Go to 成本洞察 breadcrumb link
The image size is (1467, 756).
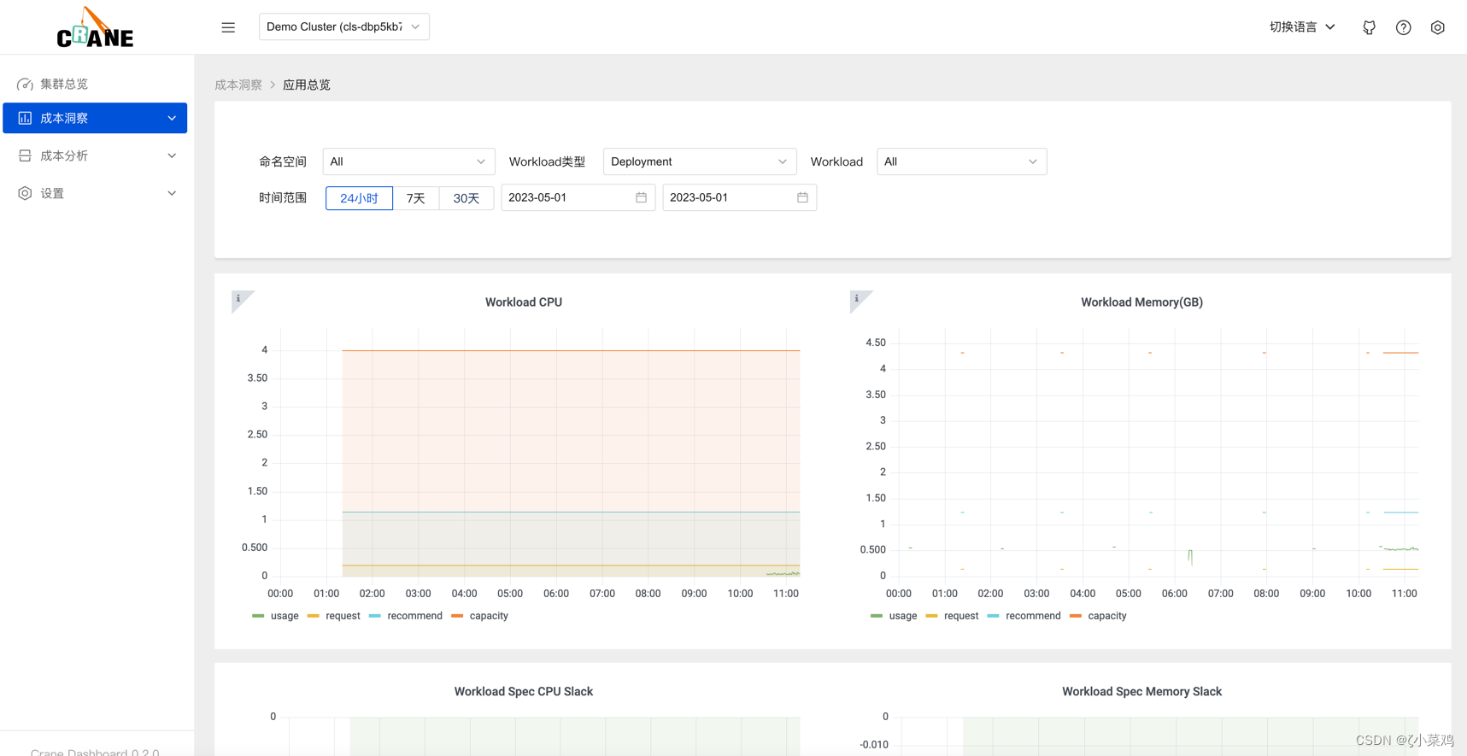click(x=238, y=85)
